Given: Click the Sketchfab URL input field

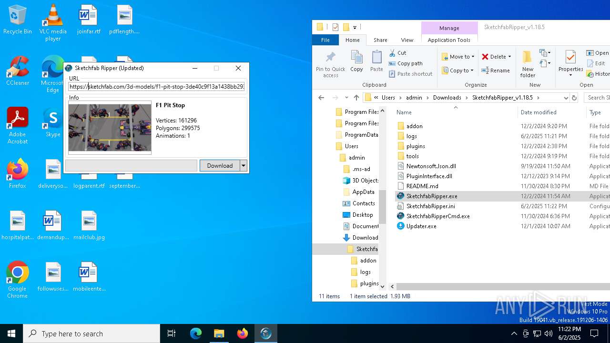Looking at the screenshot, I should (x=157, y=87).
